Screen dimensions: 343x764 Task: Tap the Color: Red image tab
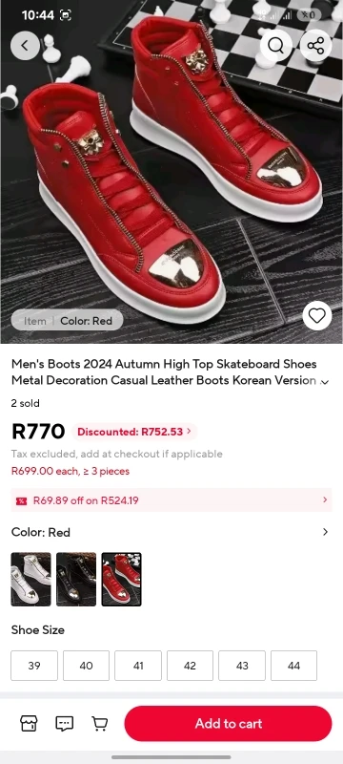86,321
